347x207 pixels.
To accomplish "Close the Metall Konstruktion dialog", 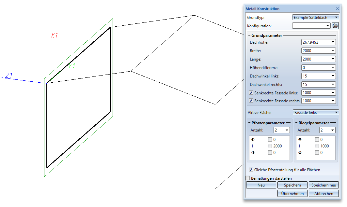I will (338, 8).
